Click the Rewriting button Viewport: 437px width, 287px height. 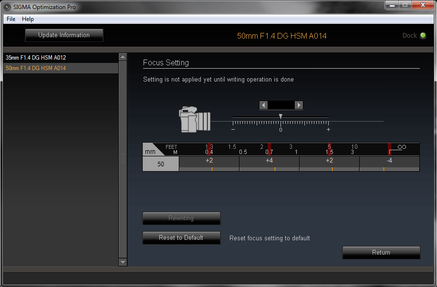pos(181,218)
